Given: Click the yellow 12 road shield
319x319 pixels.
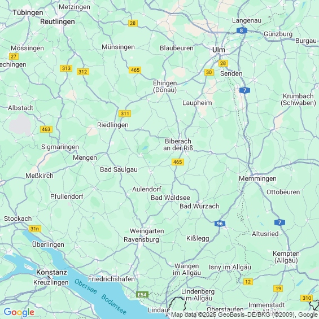Looking at the screenshot, I should pyautogui.click(x=248, y=282).
